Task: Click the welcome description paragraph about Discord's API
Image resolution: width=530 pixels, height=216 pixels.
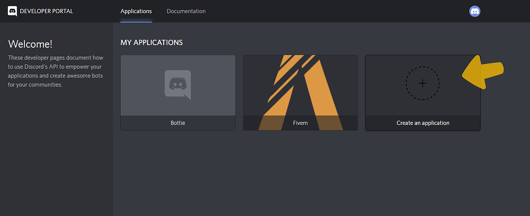Action: tap(55, 71)
